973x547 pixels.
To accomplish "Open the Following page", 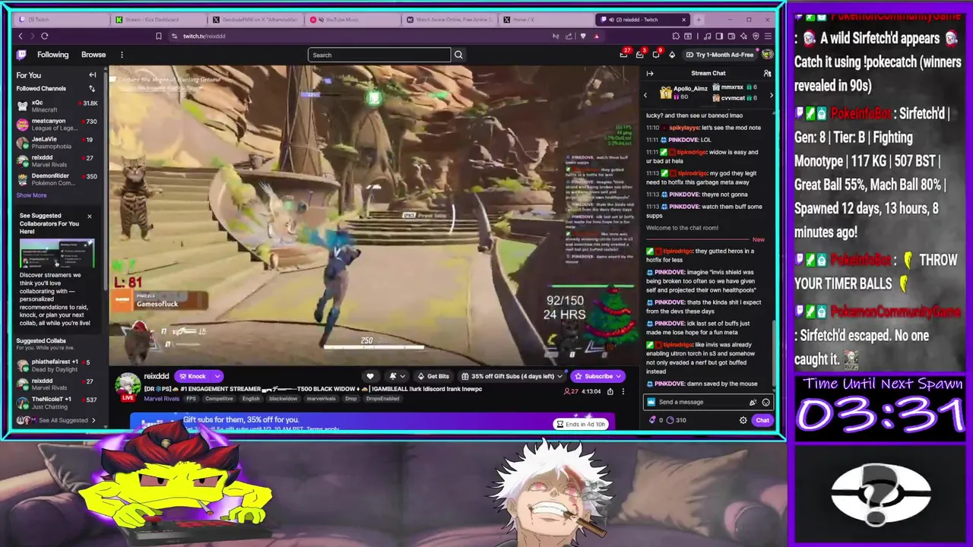I will 53,55.
